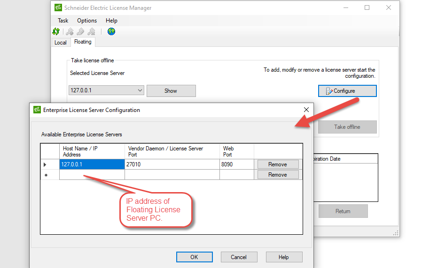The height and width of the screenshot is (268, 422).
Task: Click the globe web toolbar icon
Action: 111,32
